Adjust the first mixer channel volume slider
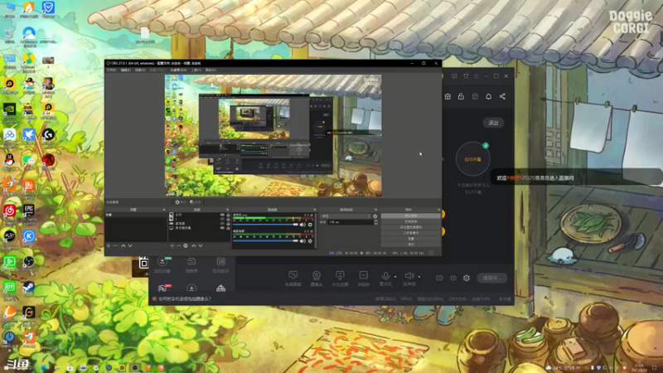Image resolution: width=663 pixels, height=373 pixels. [x=265, y=225]
